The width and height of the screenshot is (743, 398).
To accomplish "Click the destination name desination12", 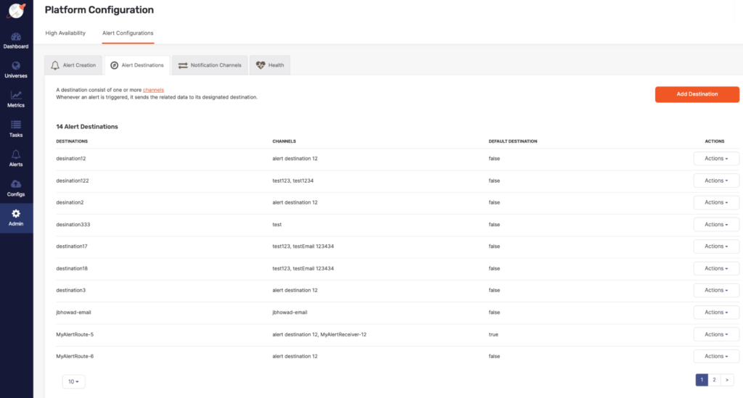I will 70,159.
